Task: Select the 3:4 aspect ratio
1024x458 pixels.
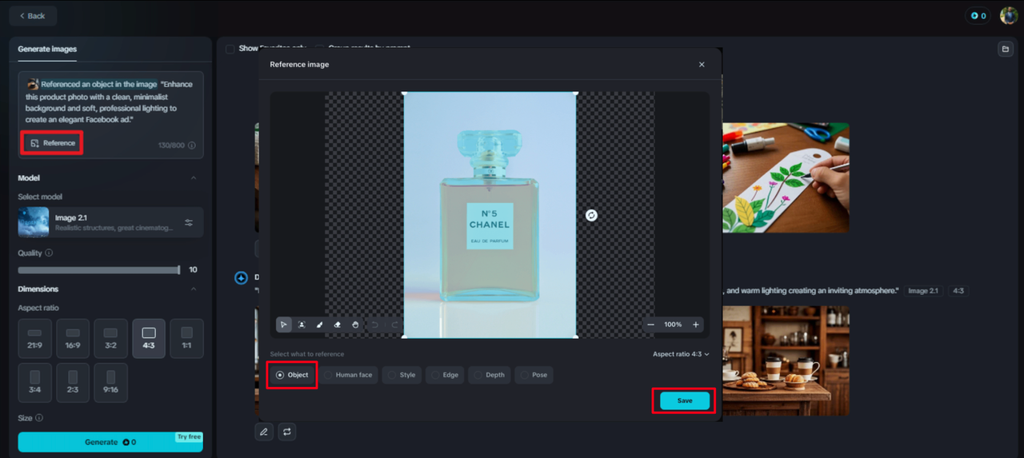Action: 35,383
